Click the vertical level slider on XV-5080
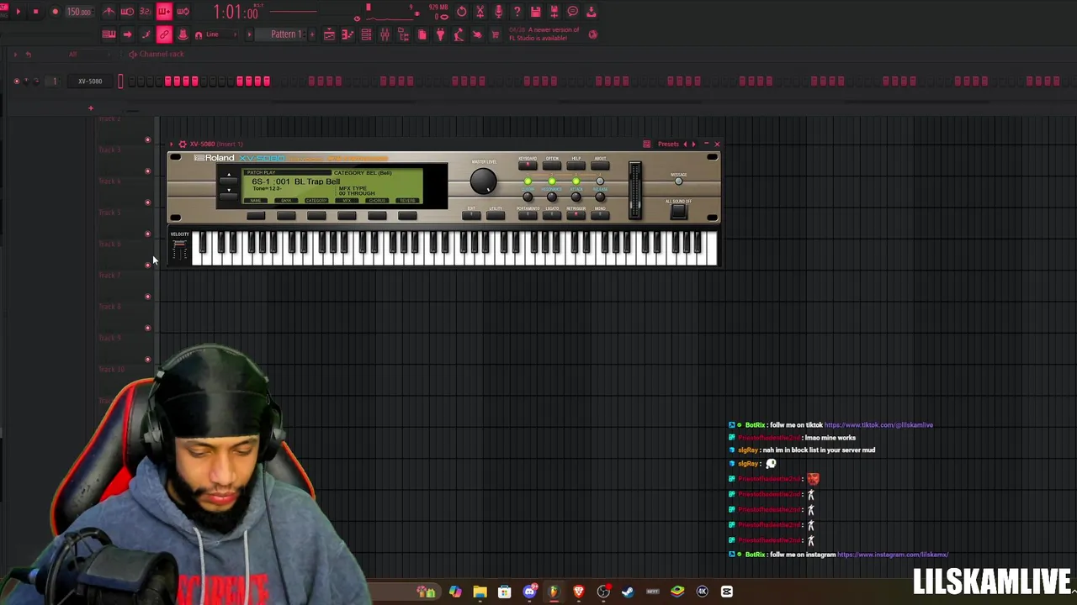Viewport: 1077px width, 605px height. click(634, 190)
